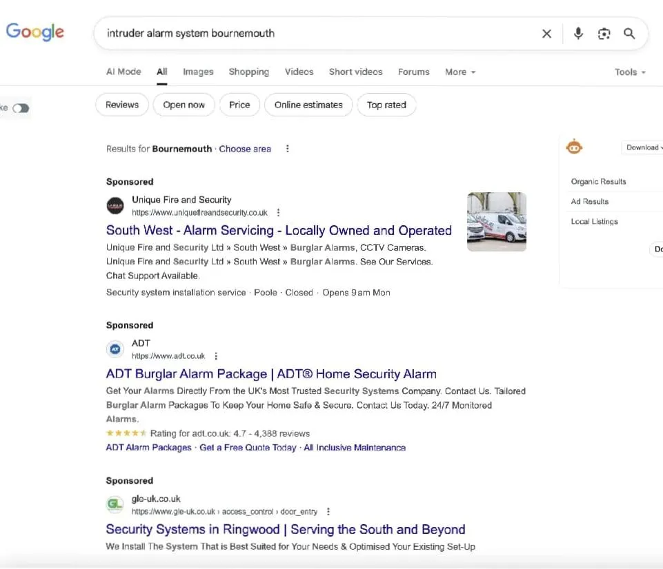This screenshot has height=569, width=663.
Task: Open the Download dropdown in side panel
Action: point(644,147)
